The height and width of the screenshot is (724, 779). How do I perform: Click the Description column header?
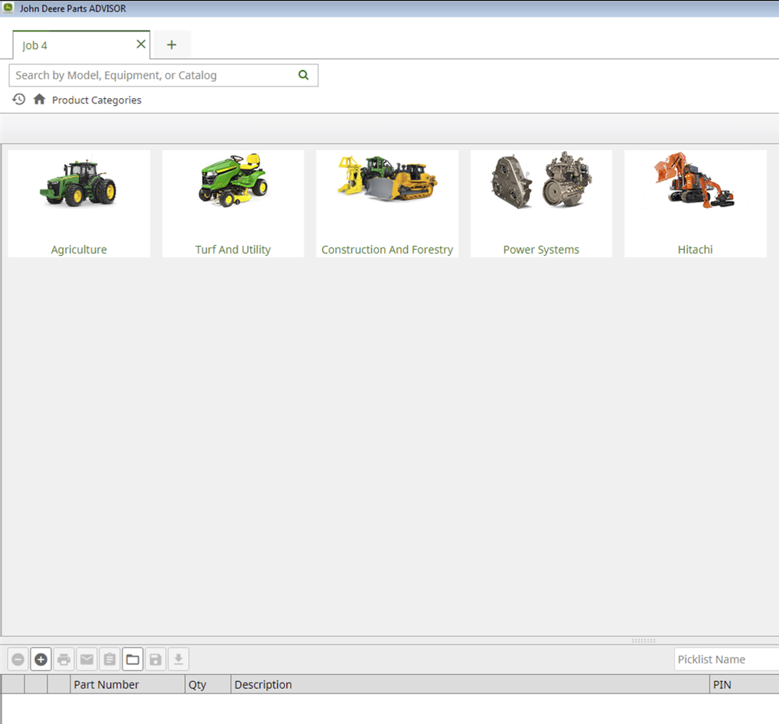tap(470, 685)
